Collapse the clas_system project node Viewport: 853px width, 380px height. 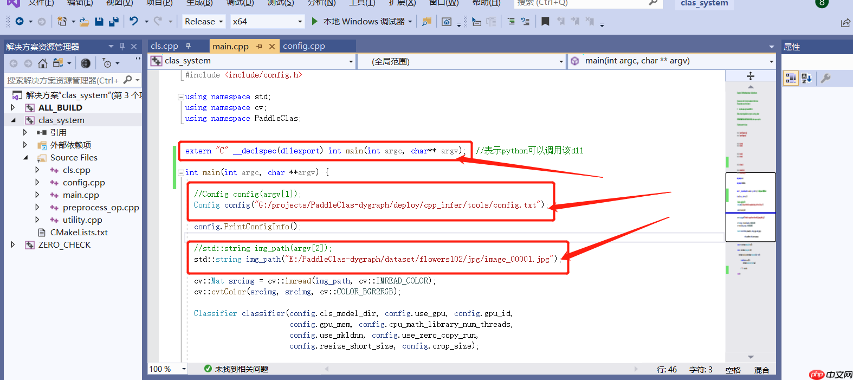13,120
